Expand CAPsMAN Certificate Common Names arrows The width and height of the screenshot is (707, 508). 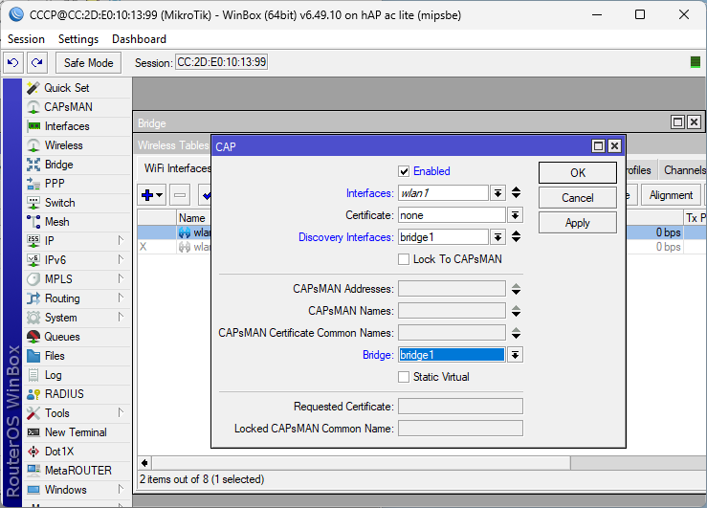(517, 333)
